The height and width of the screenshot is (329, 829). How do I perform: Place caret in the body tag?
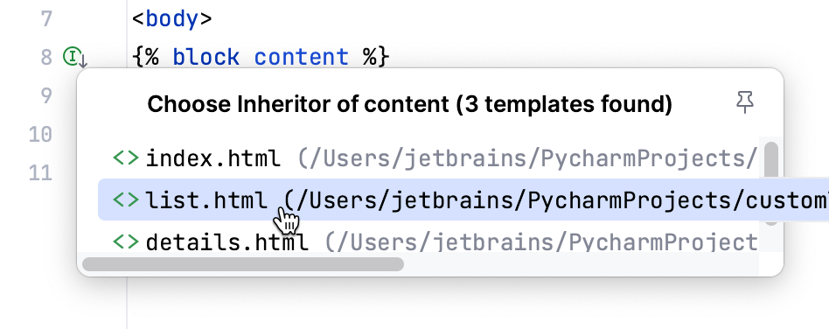[x=171, y=19]
